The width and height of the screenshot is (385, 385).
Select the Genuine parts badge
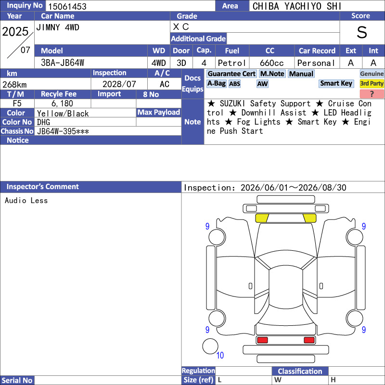(x=372, y=74)
